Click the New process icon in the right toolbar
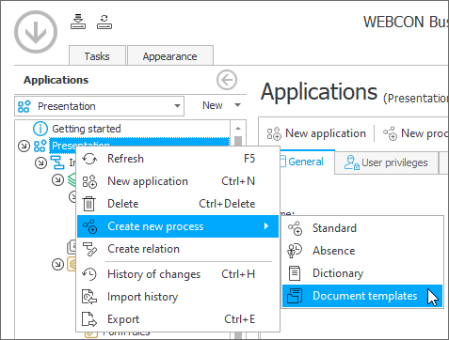Viewport: 449px width, 340px height. (x=390, y=133)
